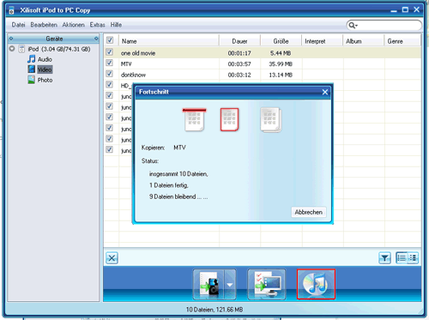Minimize the Xilisoft window

394,10
